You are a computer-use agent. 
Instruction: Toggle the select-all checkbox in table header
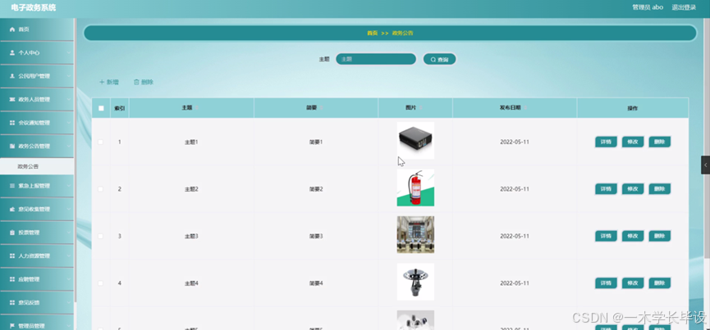click(x=101, y=108)
